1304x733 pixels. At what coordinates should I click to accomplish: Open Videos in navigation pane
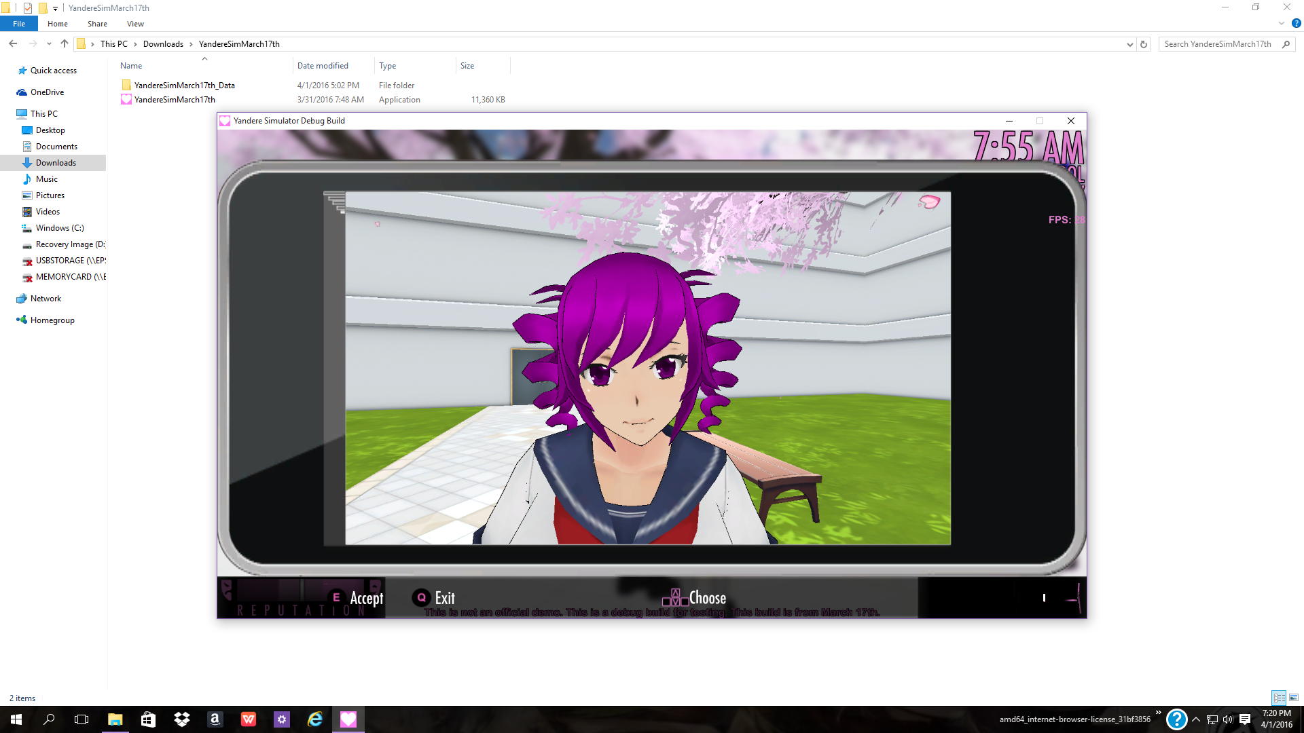(48, 212)
